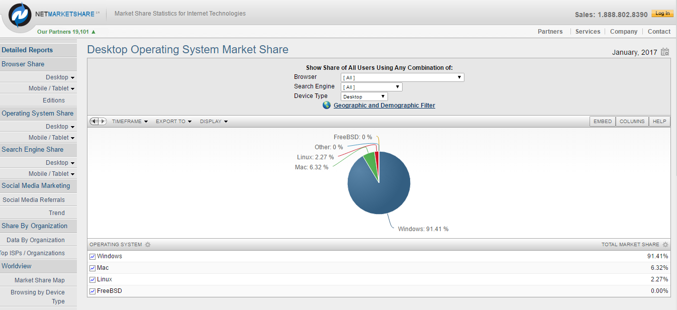Open the Company top menu
This screenshot has height=310, width=677.
click(624, 32)
